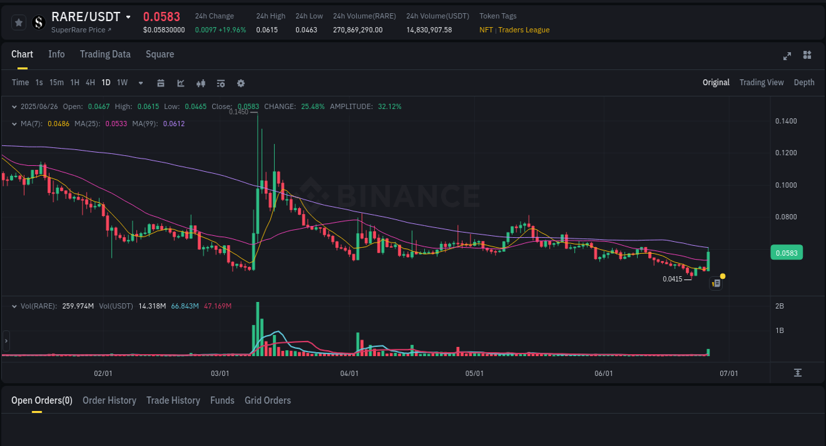This screenshot has height=446, width=826.
Task: Open the chart layout grid icon
Action: pos(807,56)
